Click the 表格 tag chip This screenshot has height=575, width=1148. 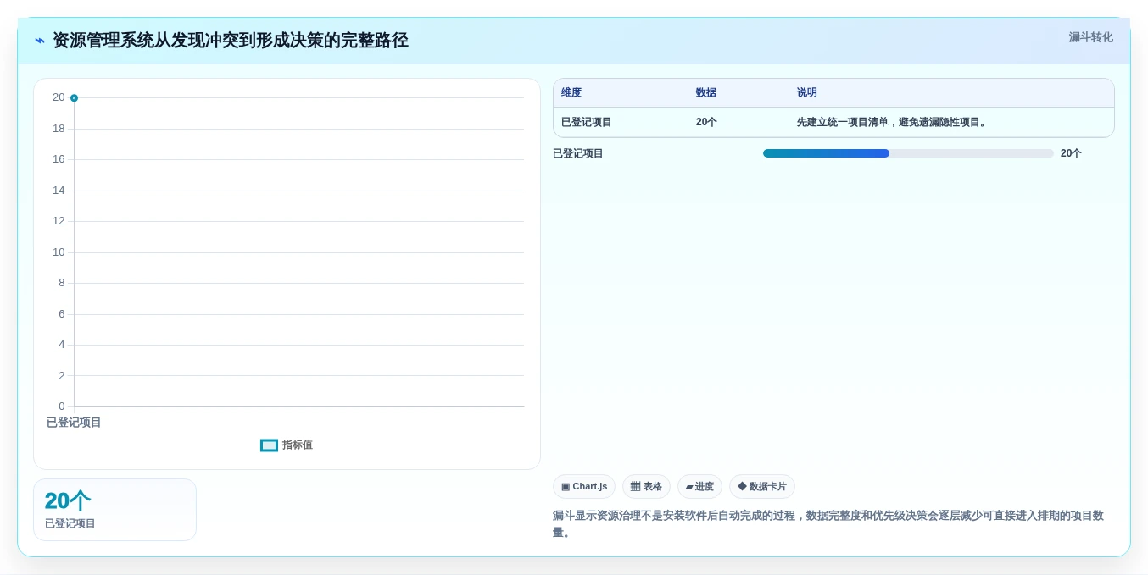pyautogui.click(x=646, y=486)
